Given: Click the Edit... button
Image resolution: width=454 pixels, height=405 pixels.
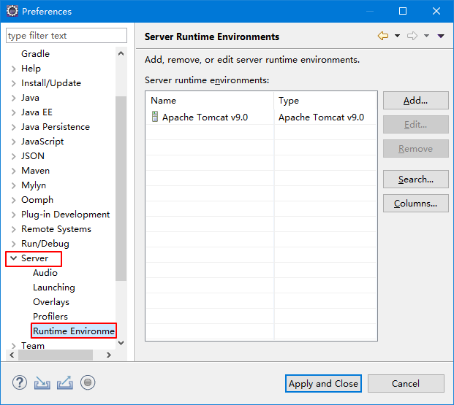Looking at the screenshot, I should click(416, 125).
